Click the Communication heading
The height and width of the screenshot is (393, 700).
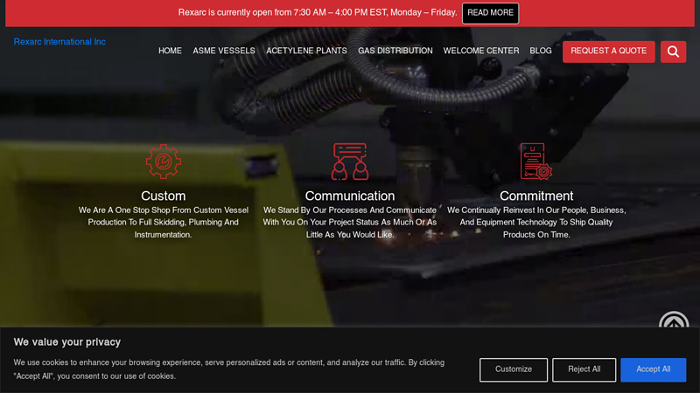(x=350, y=196)
